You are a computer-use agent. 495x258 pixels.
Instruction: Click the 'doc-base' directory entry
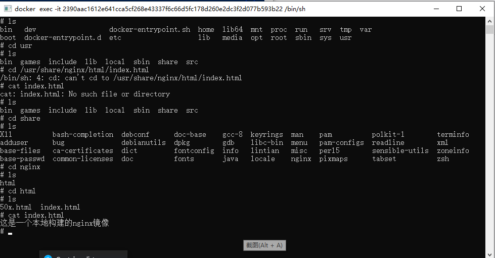click(190, 134)
